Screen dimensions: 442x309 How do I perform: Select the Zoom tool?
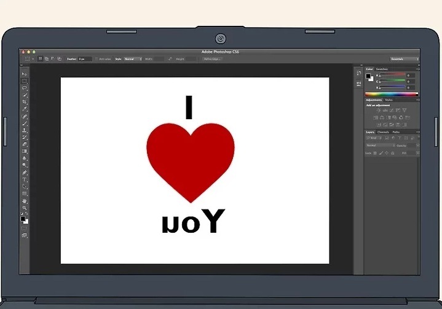point(24,208)
